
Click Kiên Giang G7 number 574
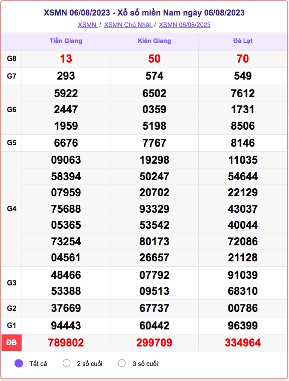click(x=155, y=76)
